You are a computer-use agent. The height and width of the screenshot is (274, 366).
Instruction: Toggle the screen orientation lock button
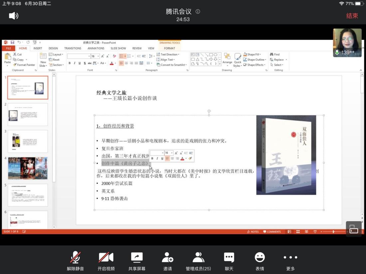click(353, 229)
